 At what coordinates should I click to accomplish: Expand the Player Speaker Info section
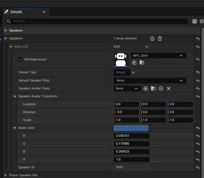tap(6, 175)
